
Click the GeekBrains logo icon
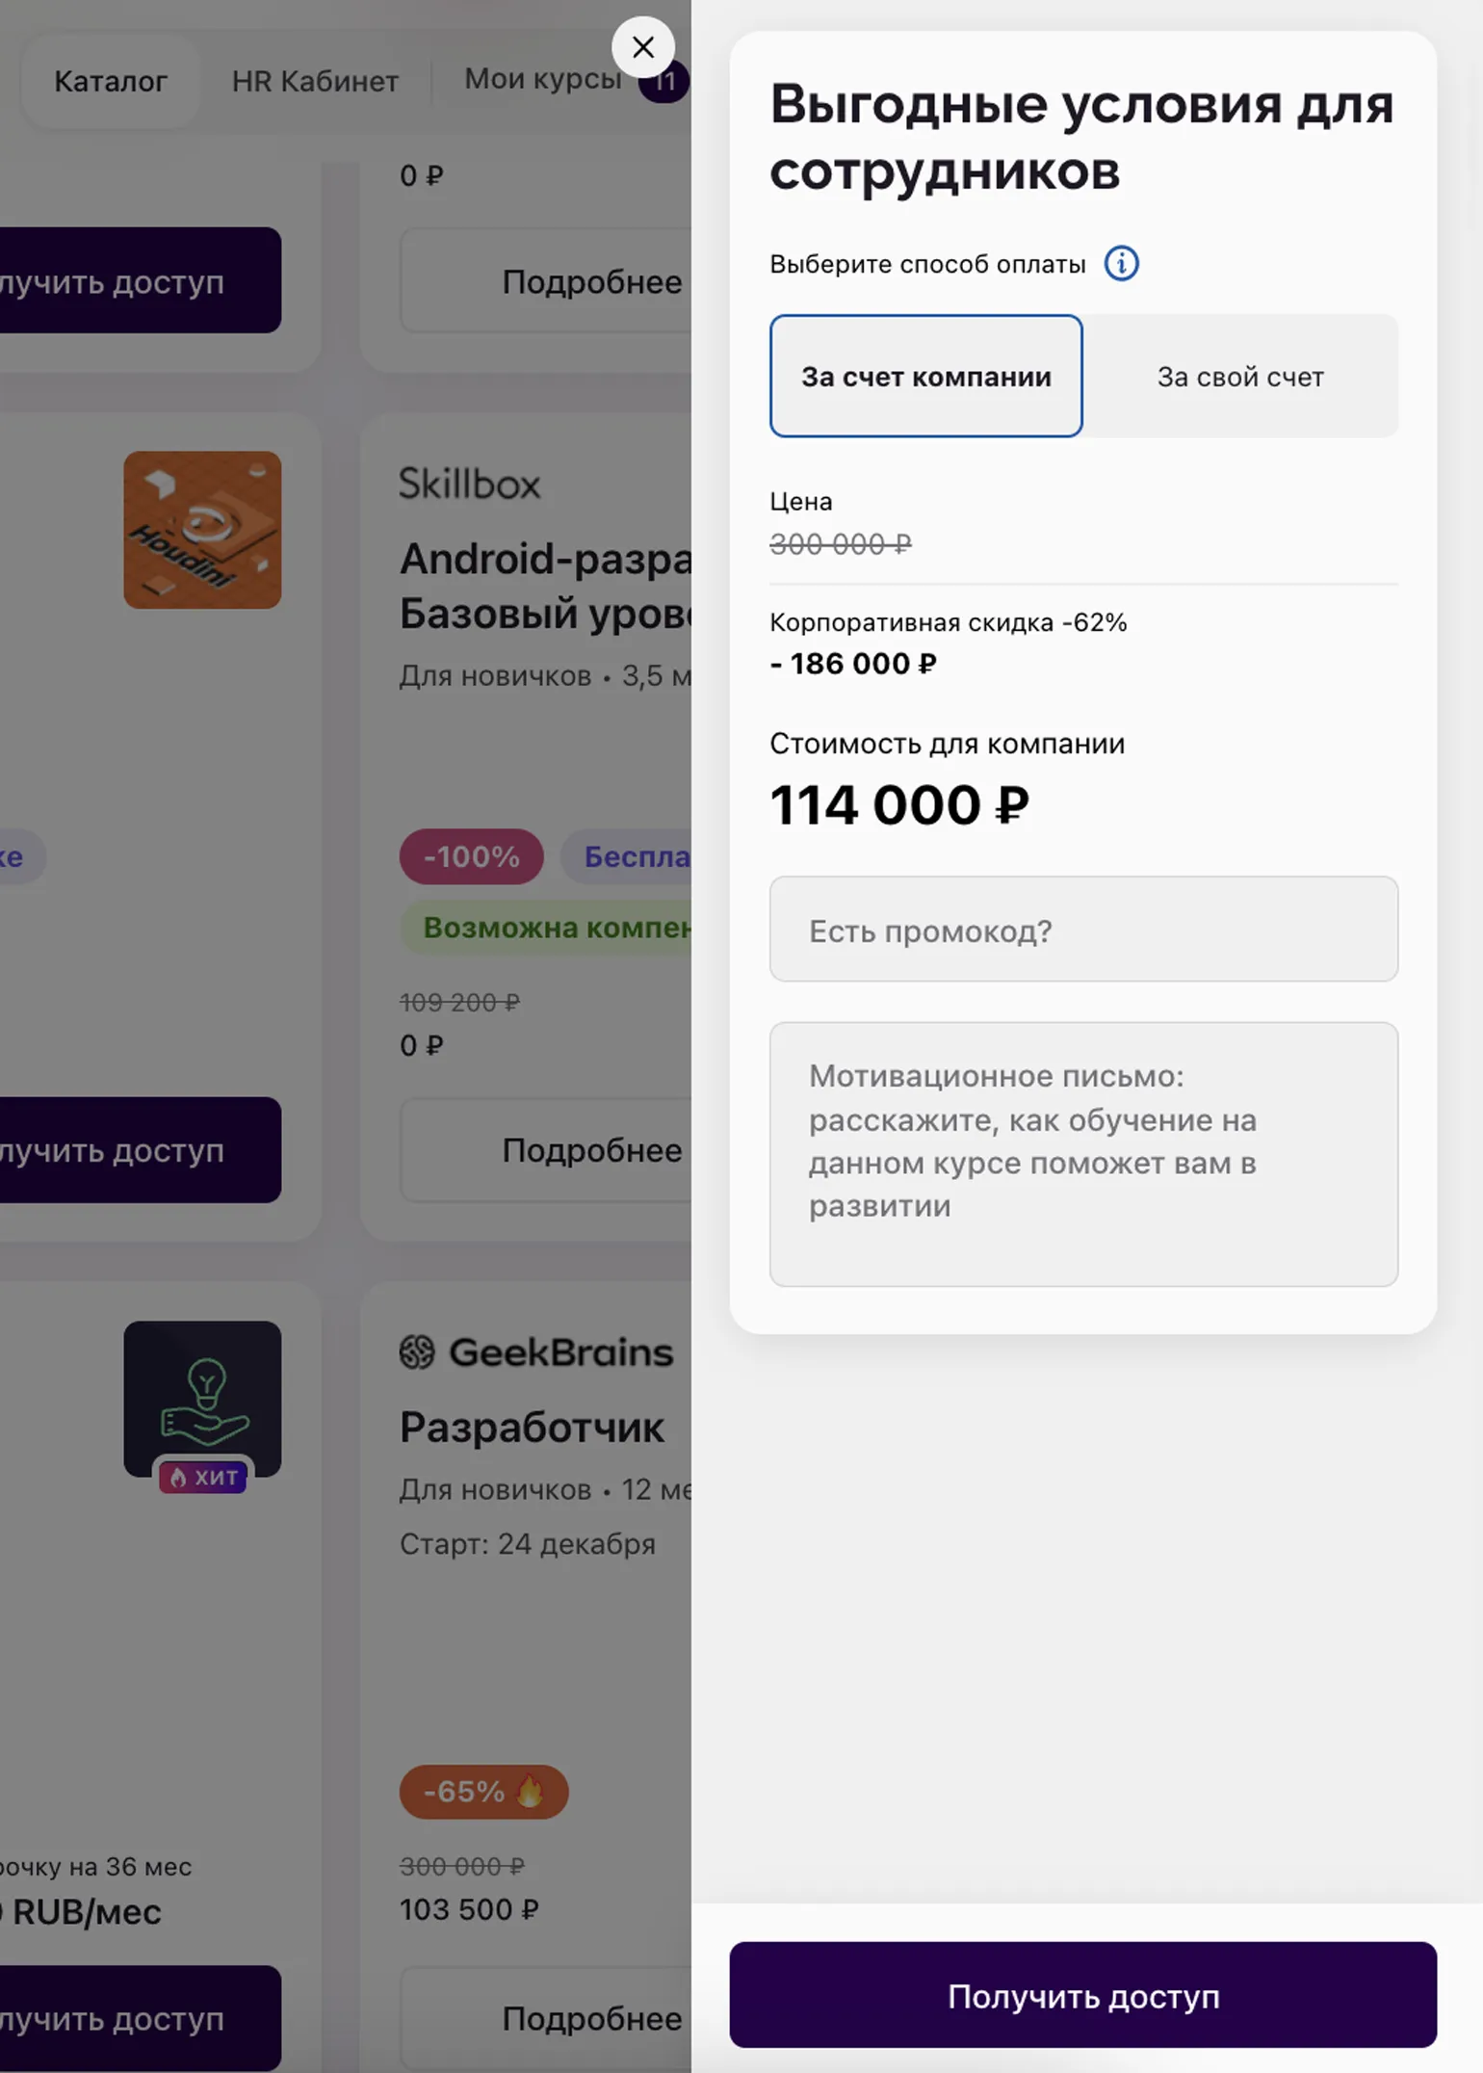pyautogui.click(x=418, y=1352)
